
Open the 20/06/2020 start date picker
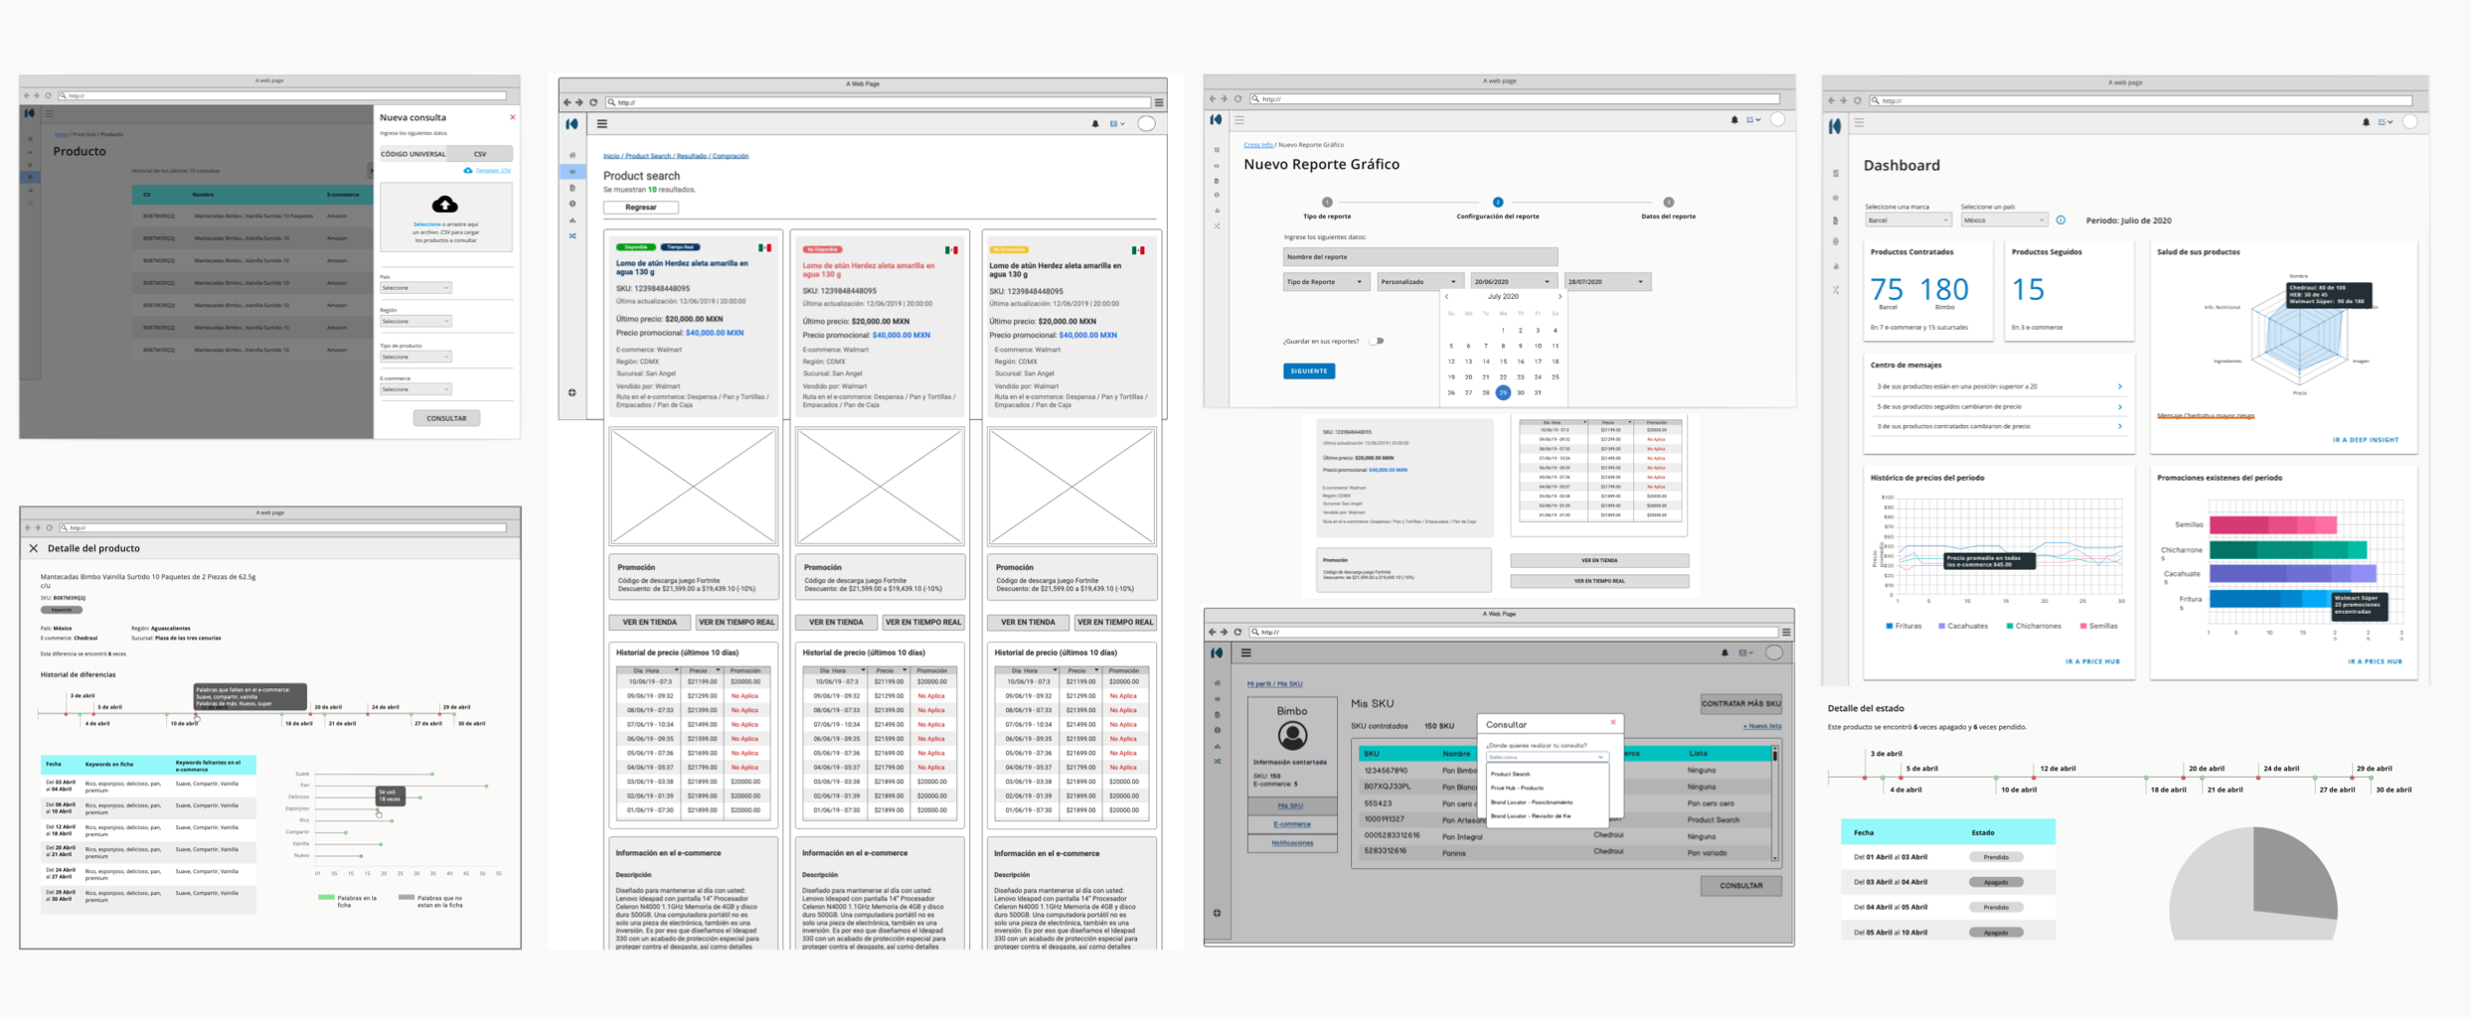pos(1514,282)
